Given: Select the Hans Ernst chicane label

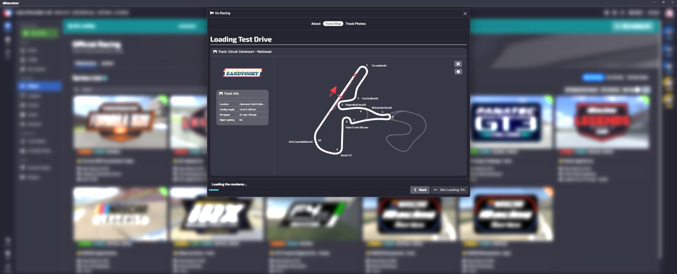Looking at the screenshot, I should pos(356,127).
